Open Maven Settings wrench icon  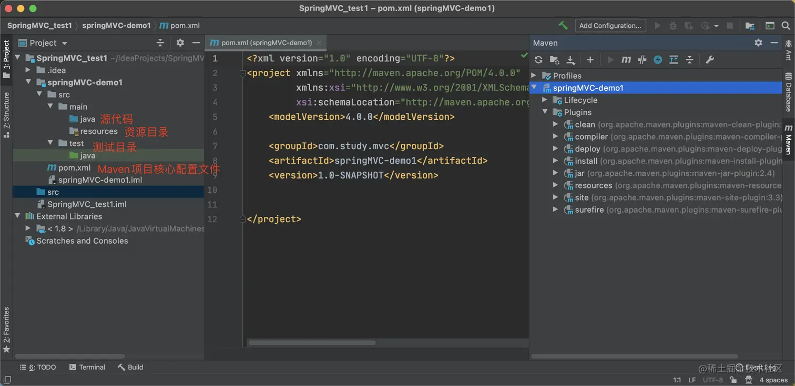pos(709,60)
